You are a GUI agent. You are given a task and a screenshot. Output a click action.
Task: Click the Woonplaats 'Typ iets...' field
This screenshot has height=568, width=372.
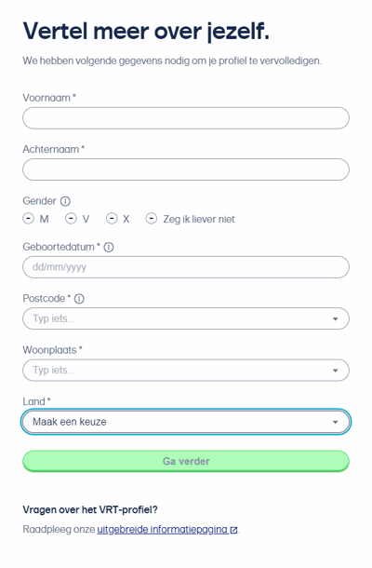186,371
